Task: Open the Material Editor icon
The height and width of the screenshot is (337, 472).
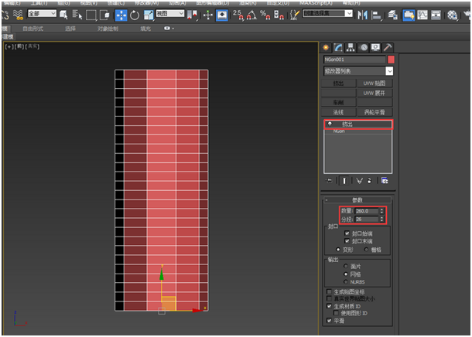Action: pos(452,15)
